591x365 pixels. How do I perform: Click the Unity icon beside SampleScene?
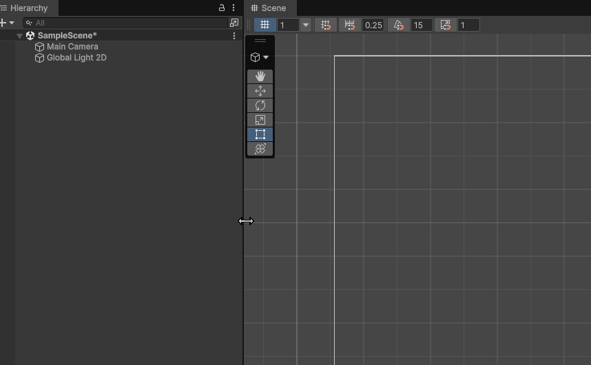pos(30,35)
